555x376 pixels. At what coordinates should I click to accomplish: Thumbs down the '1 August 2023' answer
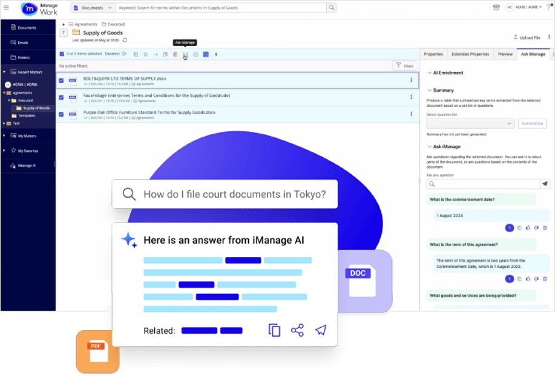(x=536, y=228)
